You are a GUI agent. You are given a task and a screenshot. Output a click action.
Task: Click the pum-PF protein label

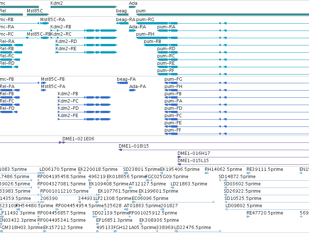point(173,130)
